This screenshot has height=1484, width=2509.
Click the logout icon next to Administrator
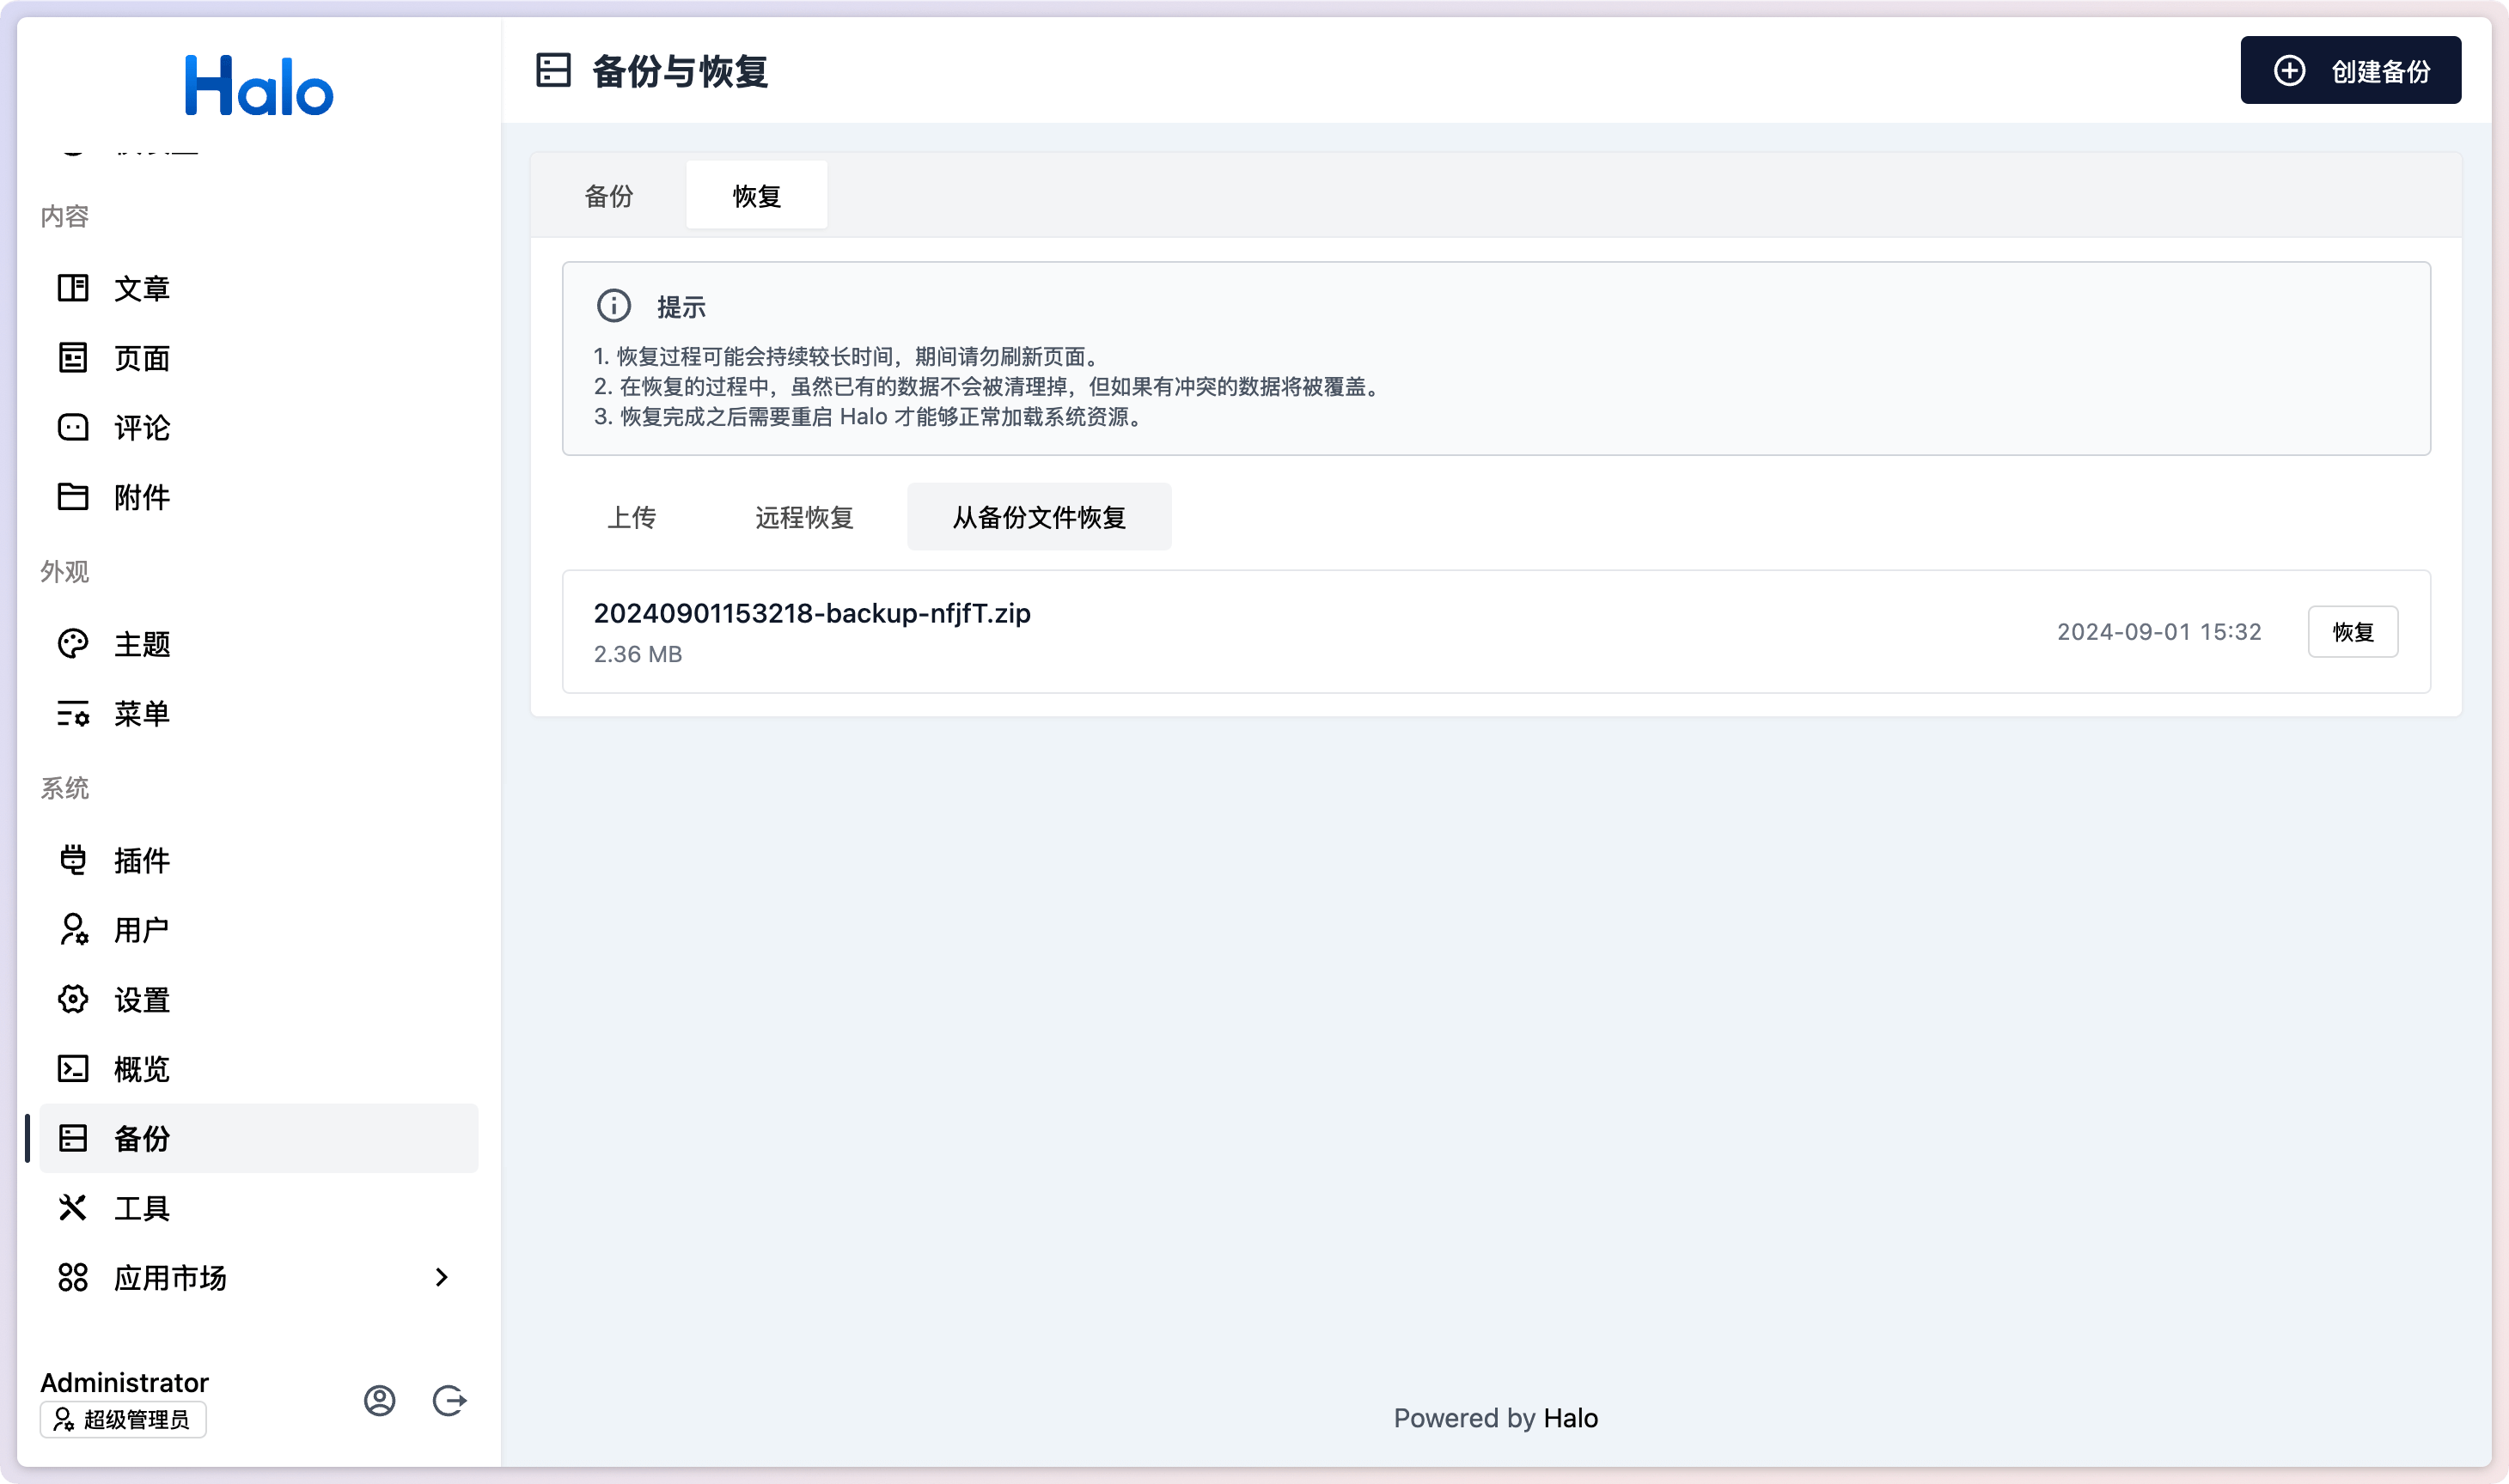[x=449, y=1400]
